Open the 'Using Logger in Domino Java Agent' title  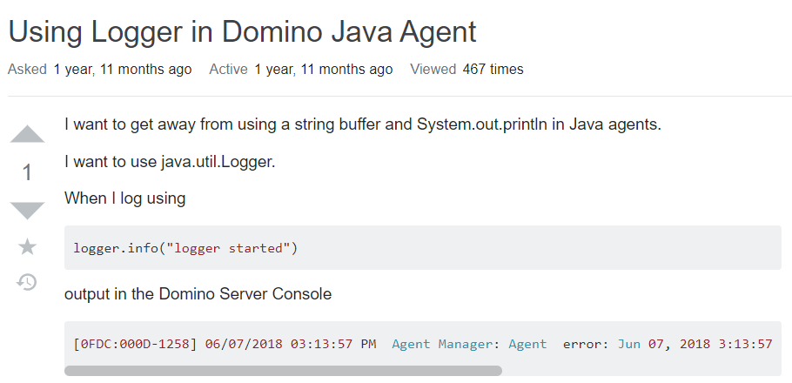click(242, 32)
